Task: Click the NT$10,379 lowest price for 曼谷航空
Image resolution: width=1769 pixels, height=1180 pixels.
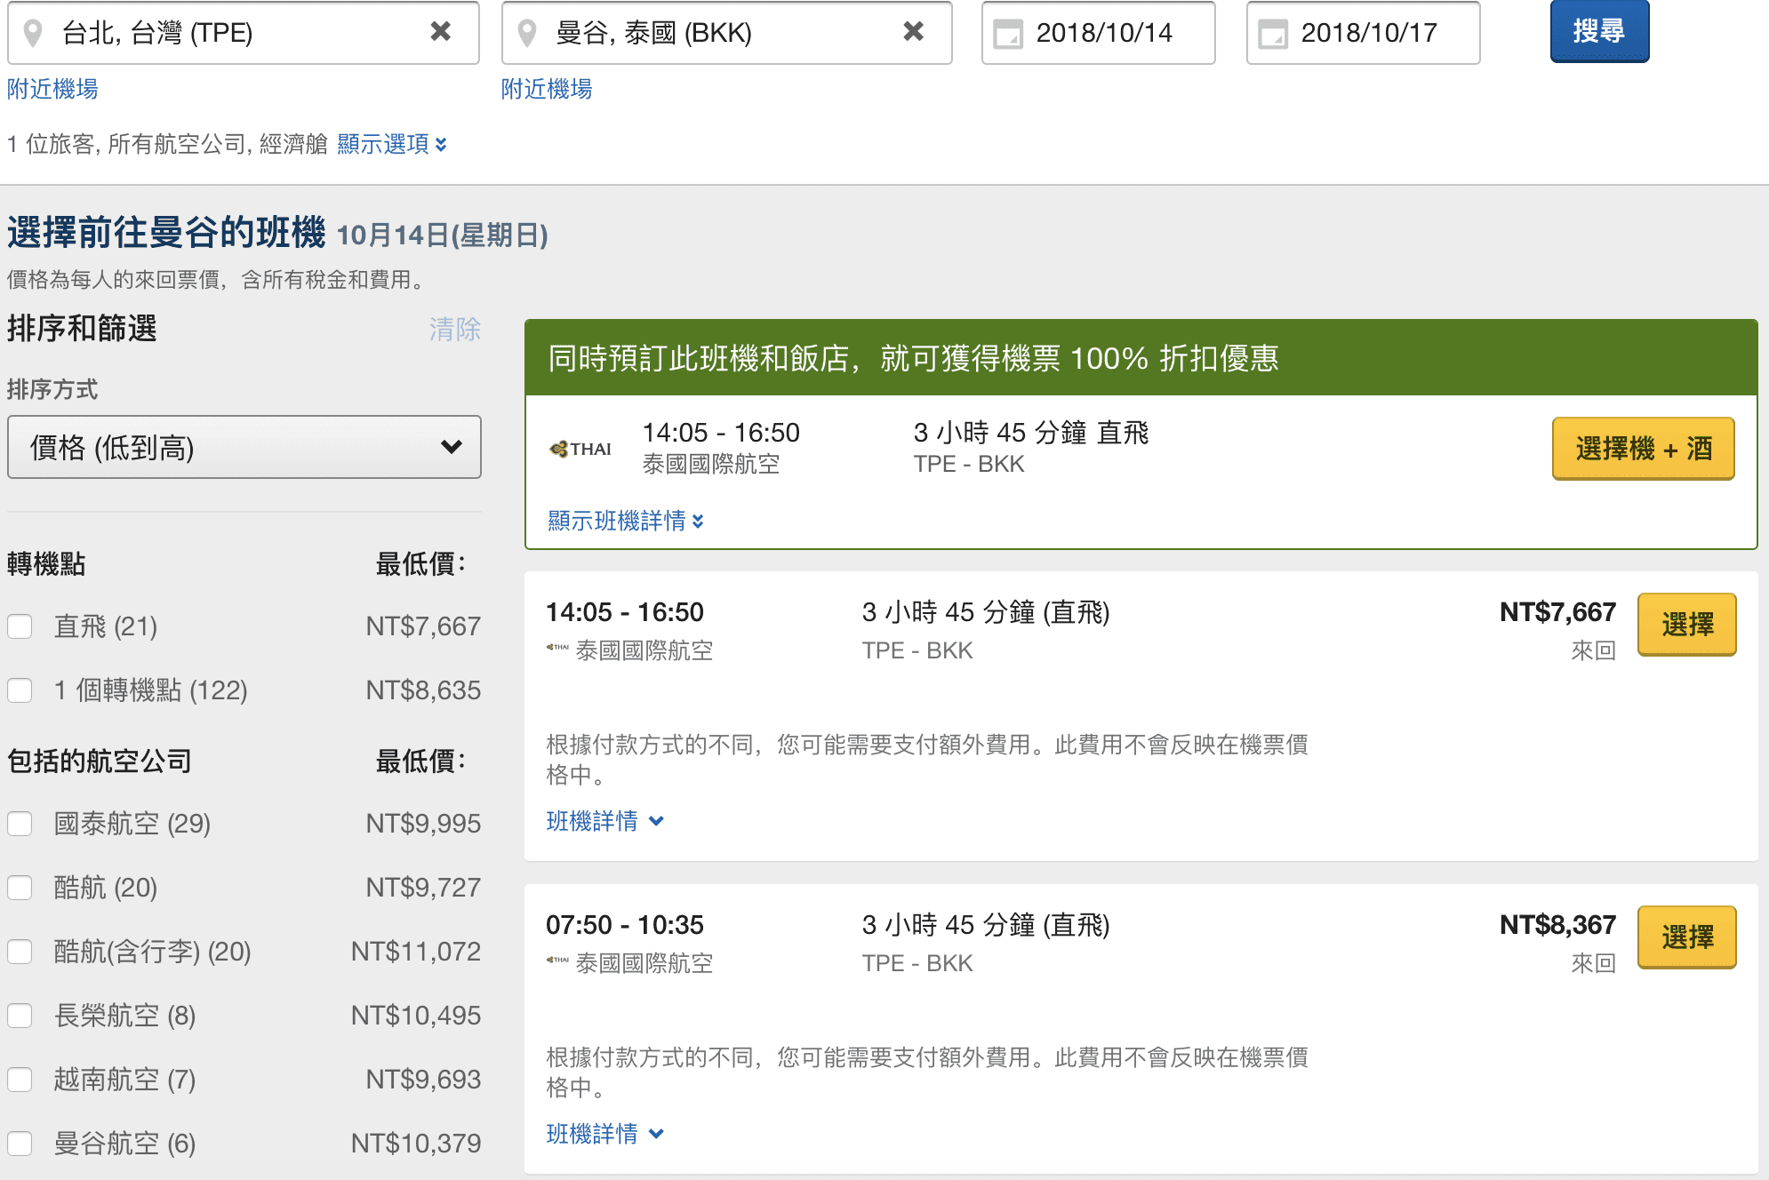Action: pyautogui.click(x=416, y=1144)
